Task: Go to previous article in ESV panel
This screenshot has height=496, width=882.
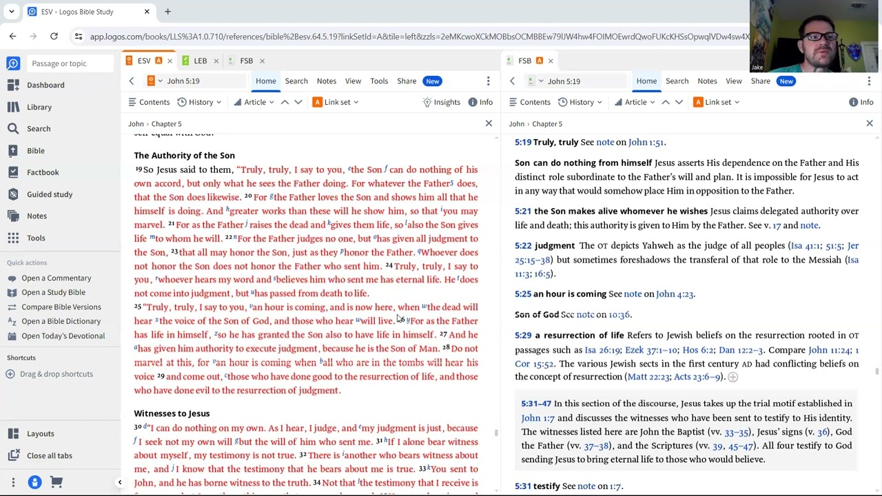Action: click(x=285, y=102)
